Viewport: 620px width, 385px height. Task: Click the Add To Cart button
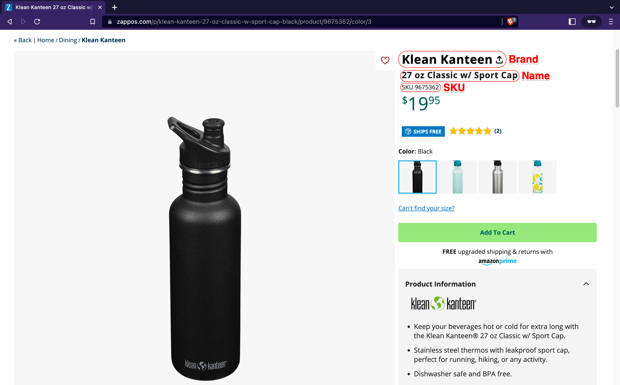coord(497,232)
